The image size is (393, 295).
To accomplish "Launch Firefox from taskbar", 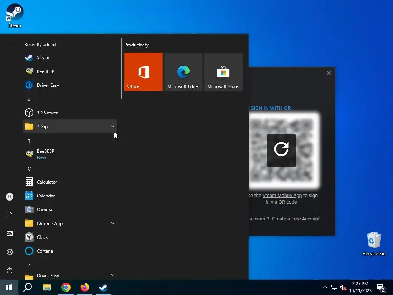I will (85, 287).
